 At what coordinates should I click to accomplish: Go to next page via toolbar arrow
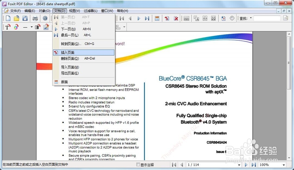[x=139, y=19]
